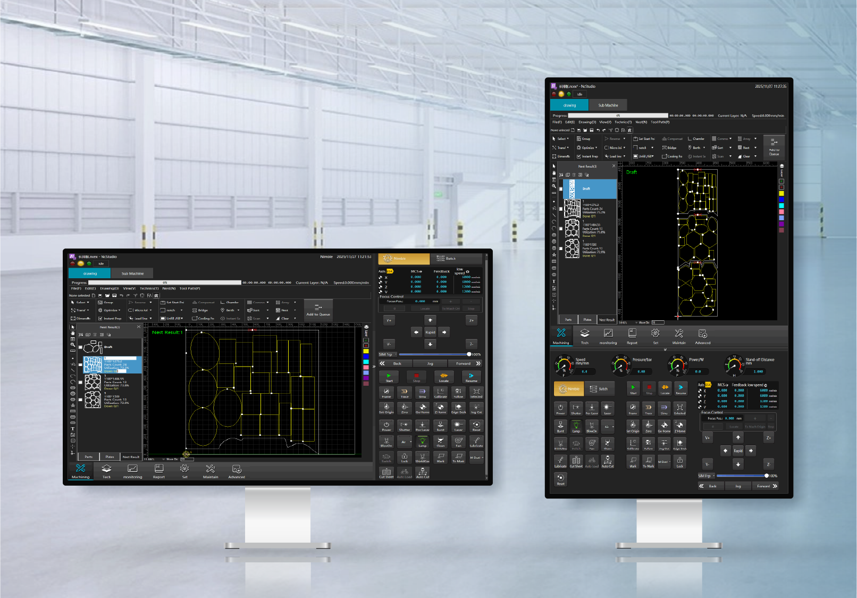Click the SIM Frp slider on the portrait monitor
The width and height of the screenshot is (857, 598).
coord(742,476)
